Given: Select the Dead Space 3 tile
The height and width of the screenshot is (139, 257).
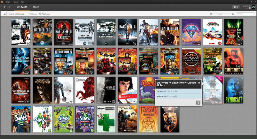Looking at the screenshot, I should [x=63, y=90].
